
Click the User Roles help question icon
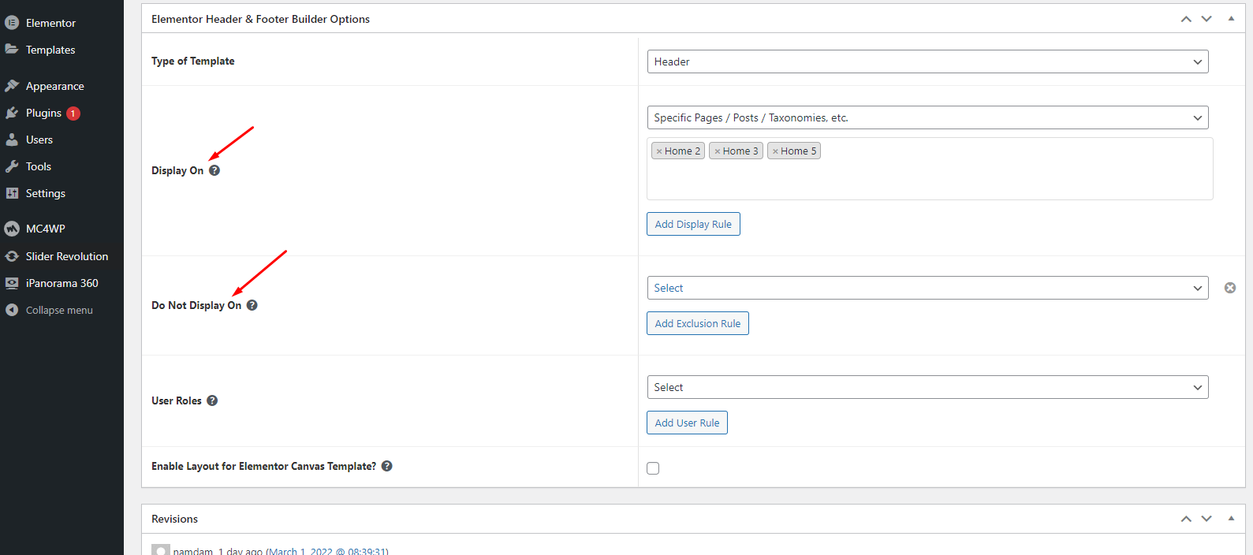click(212, 400)
